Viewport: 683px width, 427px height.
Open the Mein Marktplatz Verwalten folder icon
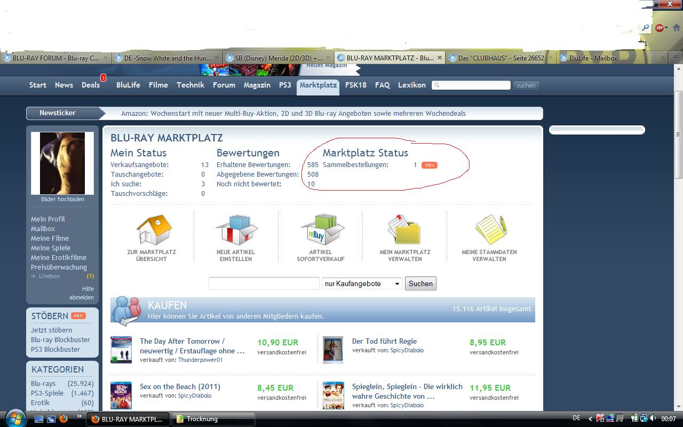pos(404,230)
